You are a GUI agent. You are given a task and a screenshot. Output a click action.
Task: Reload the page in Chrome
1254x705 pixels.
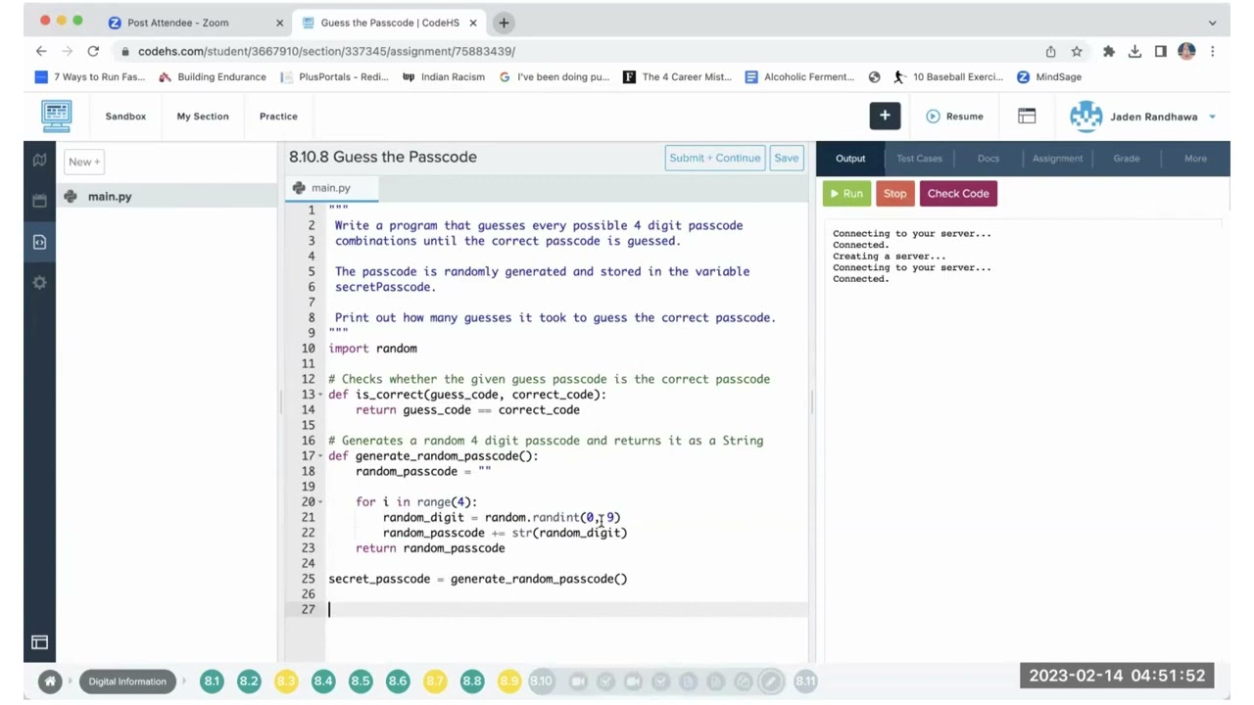pyautogui.click(x=93, y=51)
